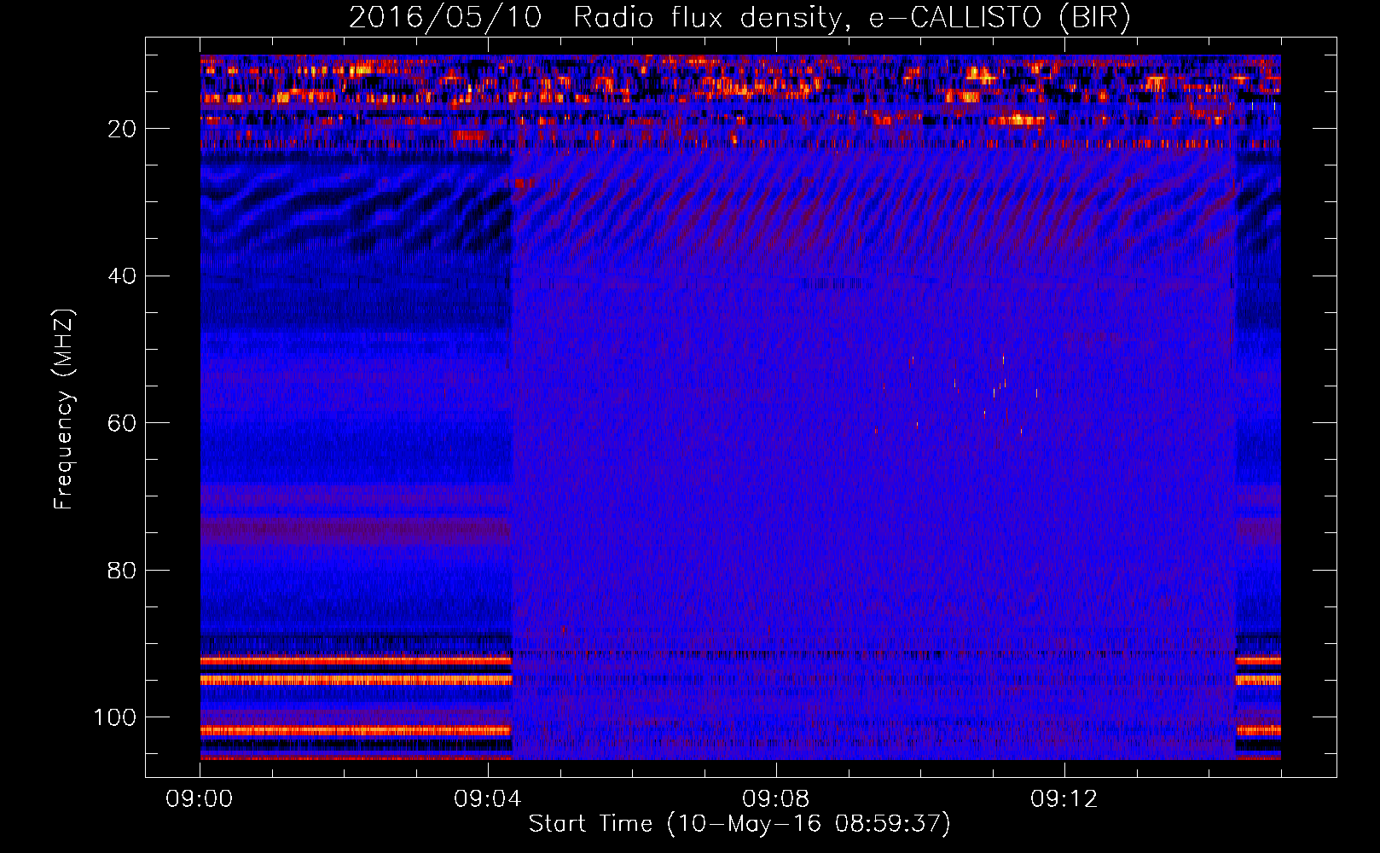The width and height of the screenshot is (1380, 853).
Task: Click the '09:00' time tick label
Action: point(200,799)
